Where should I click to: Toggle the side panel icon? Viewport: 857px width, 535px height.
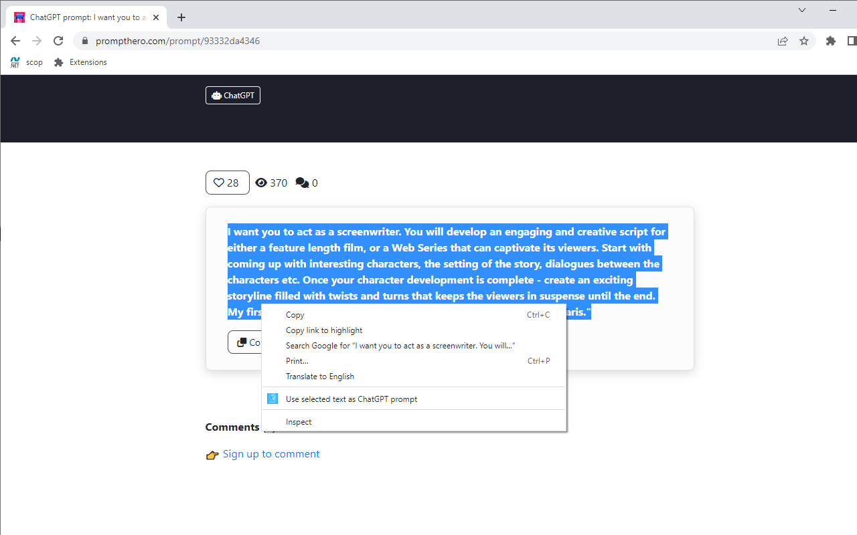(852, 41)
